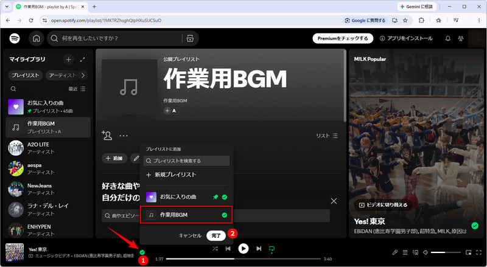
Task: Adjust the volume slider
Action: click(446, 252)
